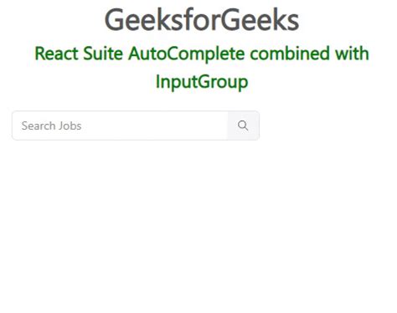Click the GeeksforGeeks main heading

(202, 20)
